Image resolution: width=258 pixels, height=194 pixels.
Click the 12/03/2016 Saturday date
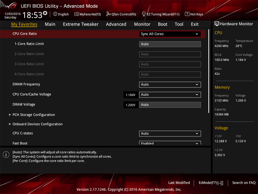pos(12,15)
